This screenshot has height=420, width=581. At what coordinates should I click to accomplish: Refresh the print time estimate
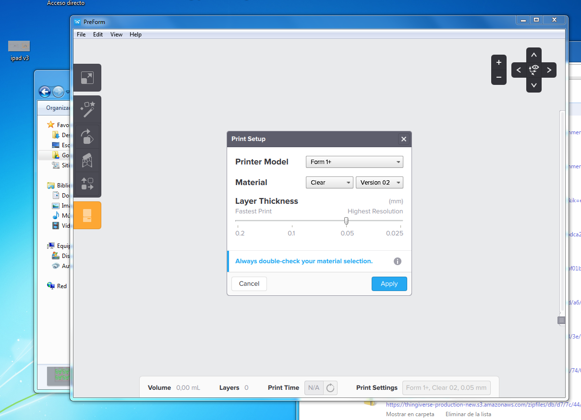[x=330, y=388]
